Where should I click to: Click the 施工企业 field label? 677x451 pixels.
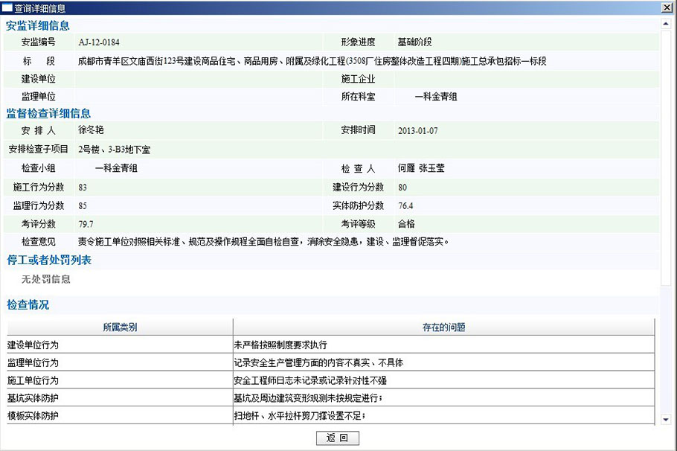click(x=358, y=79)
